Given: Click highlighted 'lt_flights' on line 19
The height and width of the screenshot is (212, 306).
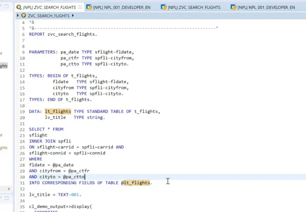Looking at the screenshot, I should tap(58, 112).
